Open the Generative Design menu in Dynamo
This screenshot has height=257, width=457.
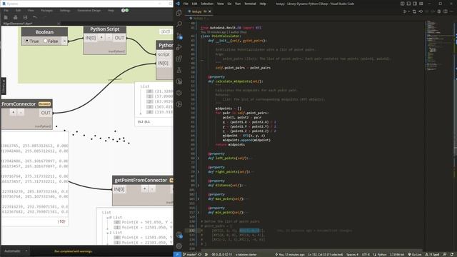(89, 10)
